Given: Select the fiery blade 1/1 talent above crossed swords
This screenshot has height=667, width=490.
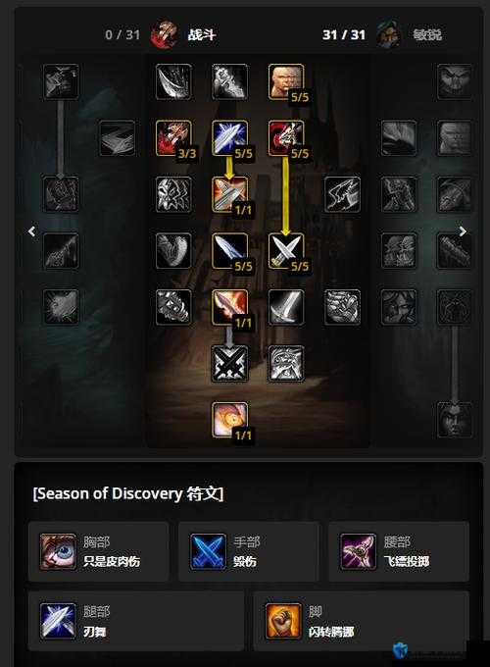Looking at the screenshot, I should 230,307.
